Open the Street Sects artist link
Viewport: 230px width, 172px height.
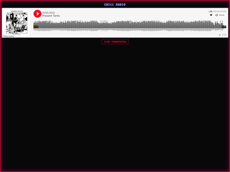(49, 12)
